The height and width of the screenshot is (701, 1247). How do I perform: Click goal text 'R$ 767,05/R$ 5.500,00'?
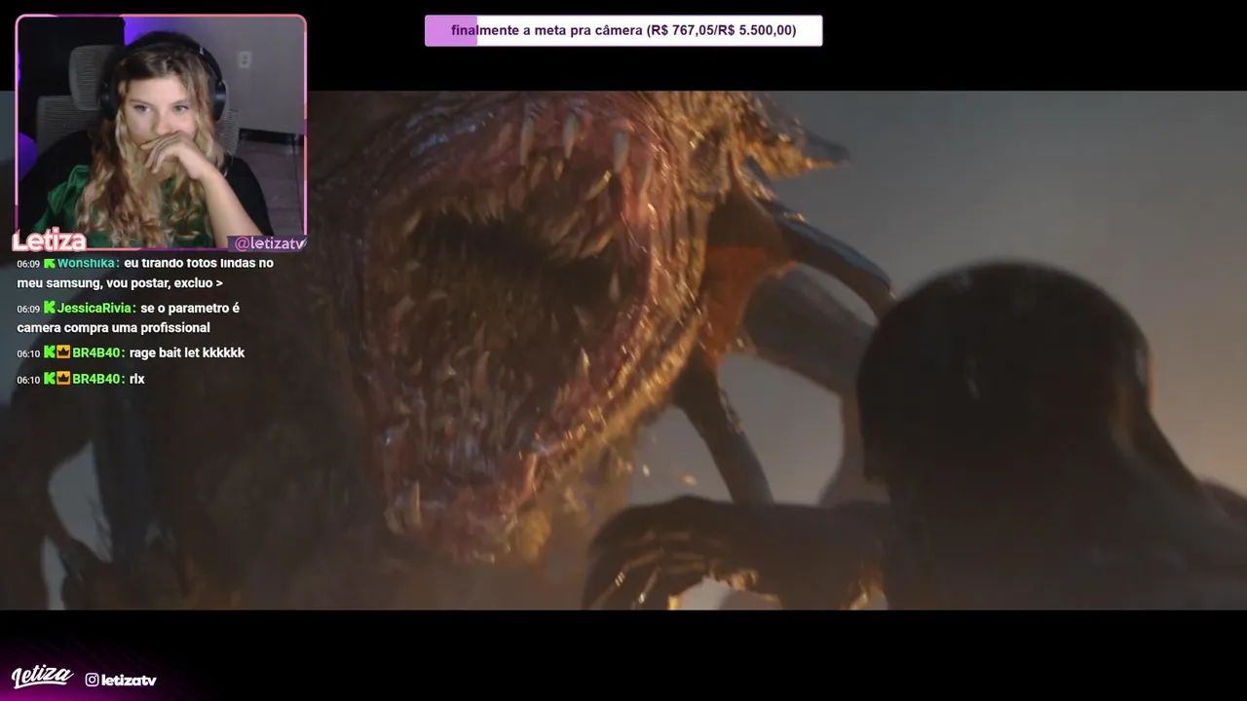coord(721,30)
